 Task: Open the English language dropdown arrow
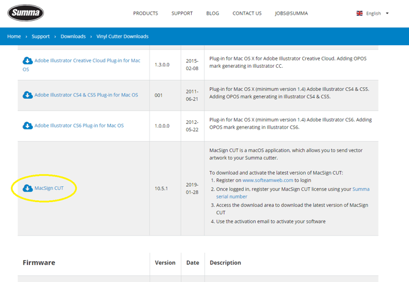[x=387, y=13]
